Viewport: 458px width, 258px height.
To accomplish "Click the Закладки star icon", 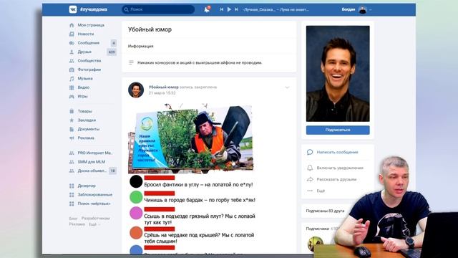I will (72, 120).
